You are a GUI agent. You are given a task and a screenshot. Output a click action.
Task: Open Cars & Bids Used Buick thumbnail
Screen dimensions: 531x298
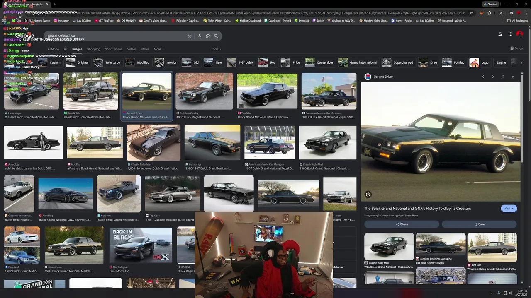pyautogui.click(x=90, y=91)
